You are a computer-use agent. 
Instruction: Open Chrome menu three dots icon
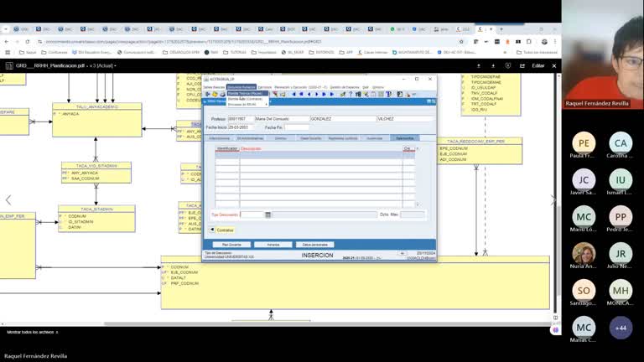click(x=555, y=41)
